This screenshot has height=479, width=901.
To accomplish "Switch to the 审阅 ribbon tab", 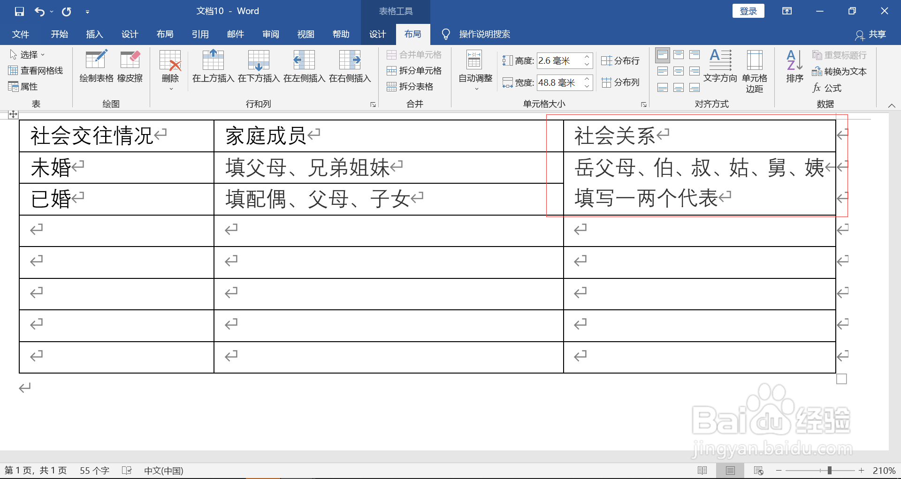I will 270,34.
